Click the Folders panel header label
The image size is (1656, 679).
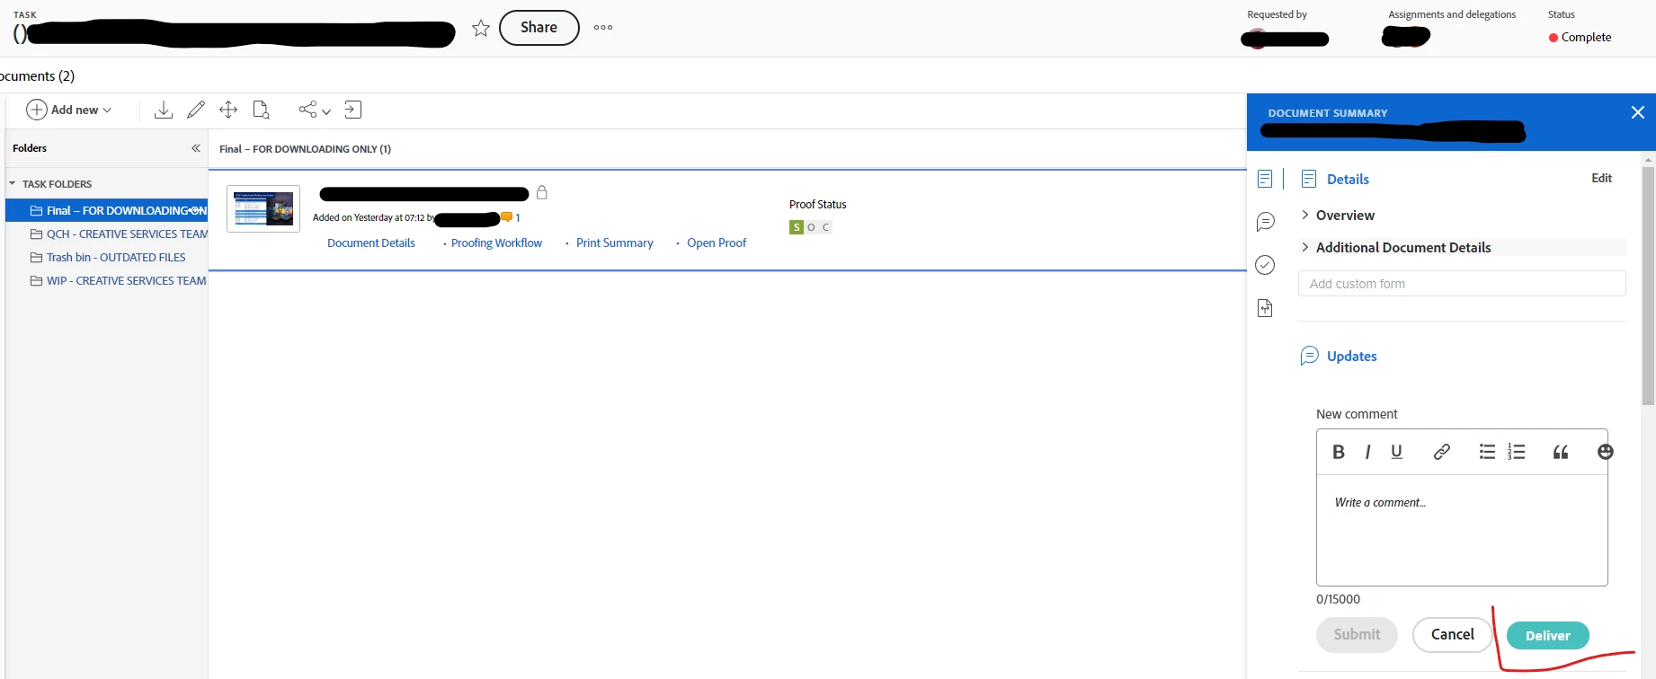coord(30,148)
